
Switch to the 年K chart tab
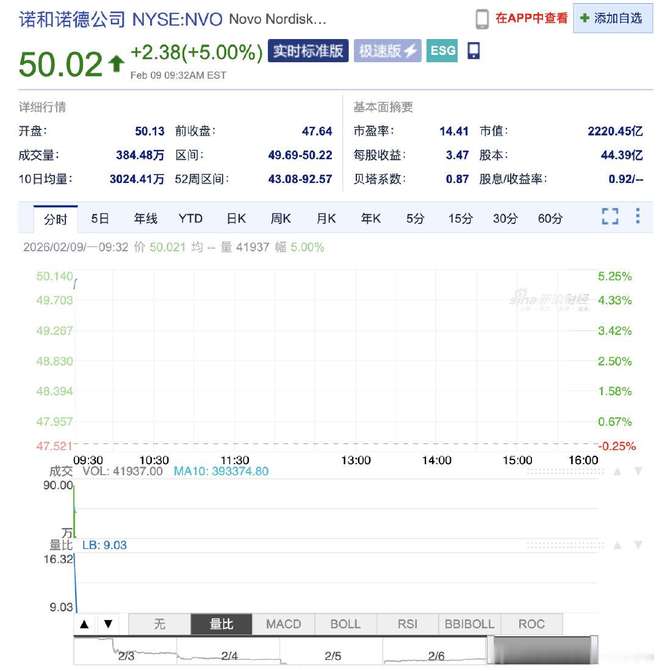click(371, 218)
